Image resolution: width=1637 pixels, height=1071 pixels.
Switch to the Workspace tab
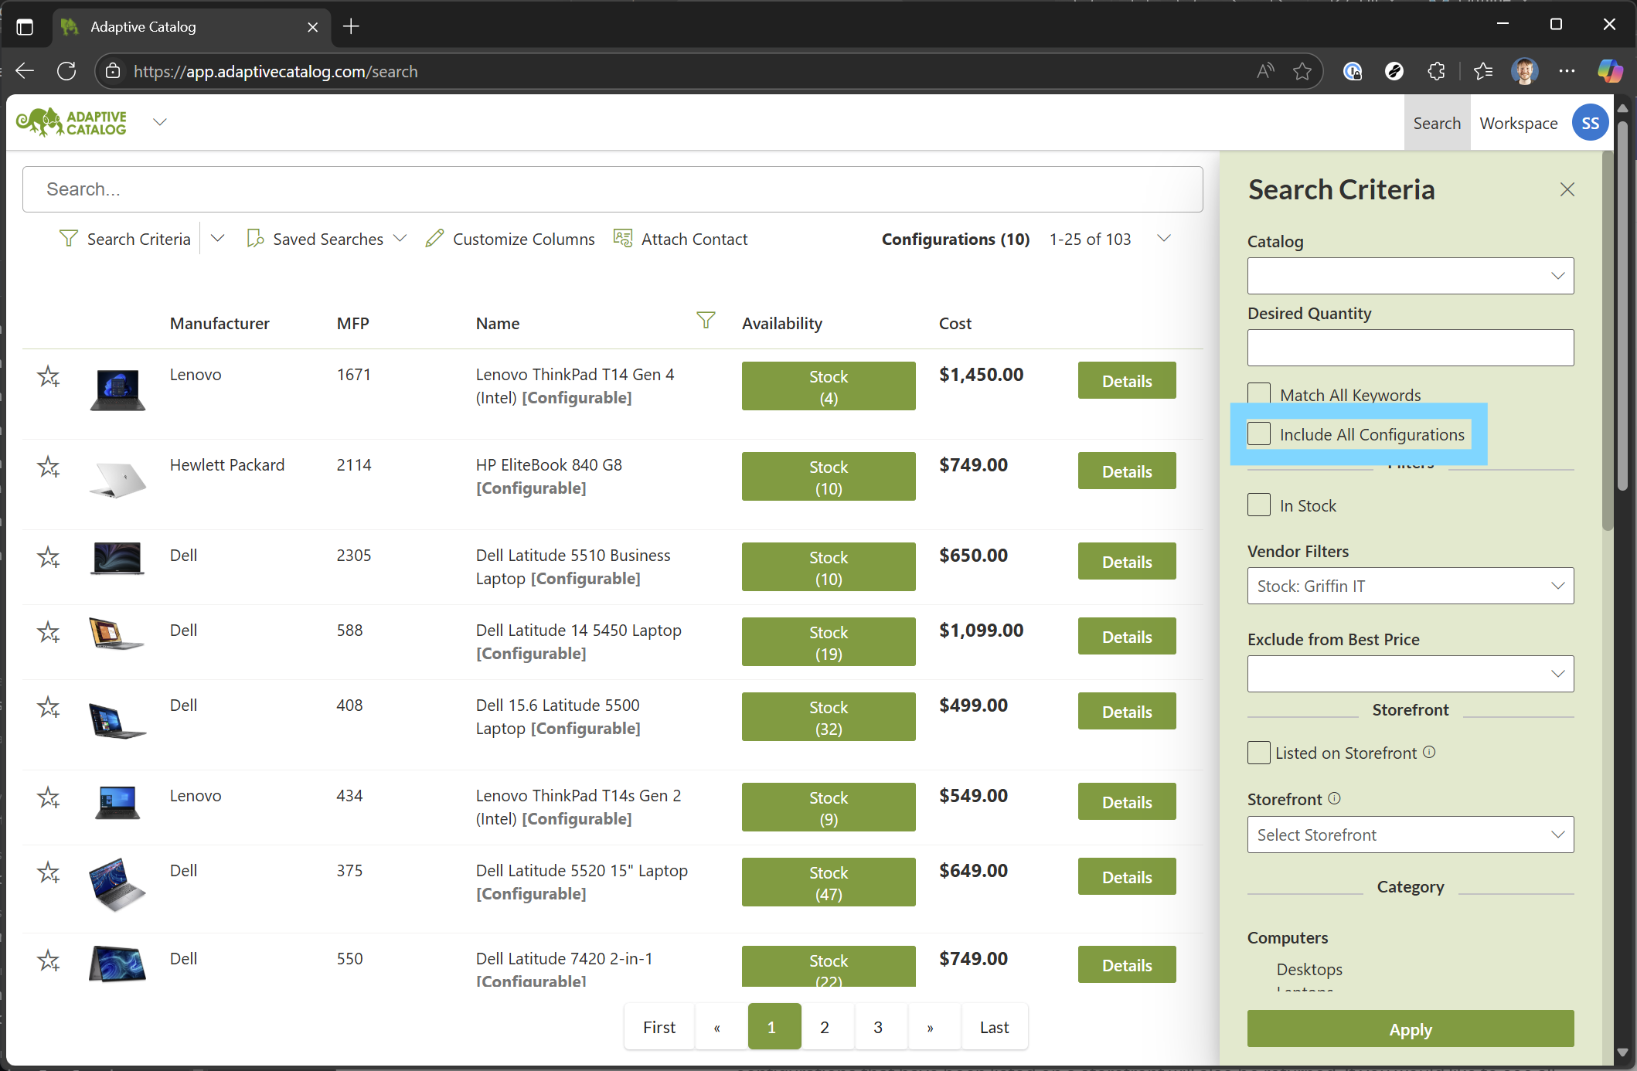[1518, 123]
